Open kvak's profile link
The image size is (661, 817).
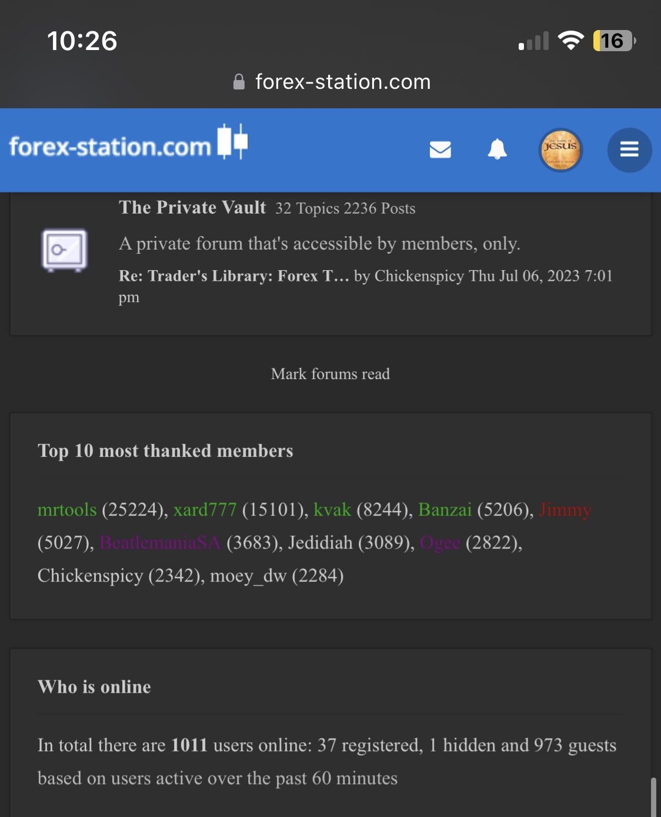coord(332,510)
